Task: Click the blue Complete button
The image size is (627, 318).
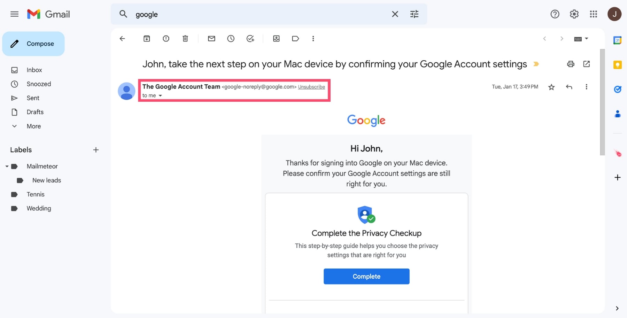Action: pyautogui.click(x=366, y=277)
